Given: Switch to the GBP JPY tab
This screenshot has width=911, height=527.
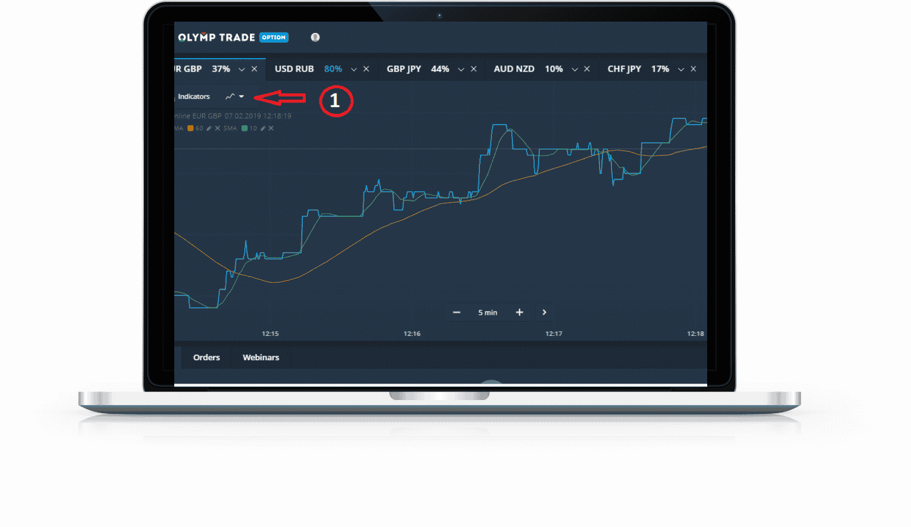Looking at the screenshot, I should [404, 69].
